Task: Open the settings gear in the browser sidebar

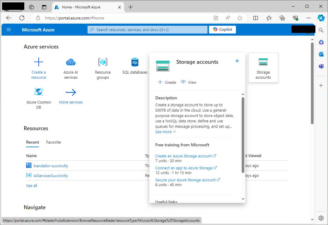Action: coord(321,218)
